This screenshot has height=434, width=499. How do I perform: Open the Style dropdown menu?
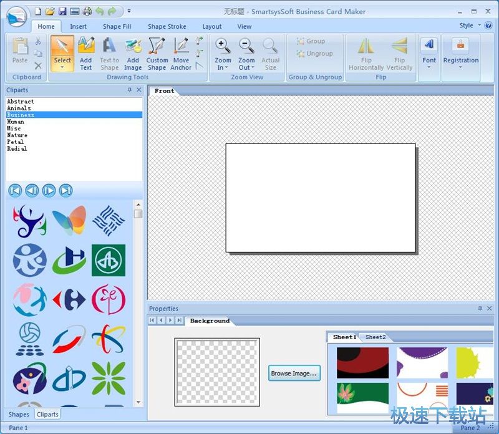[470, 26]
